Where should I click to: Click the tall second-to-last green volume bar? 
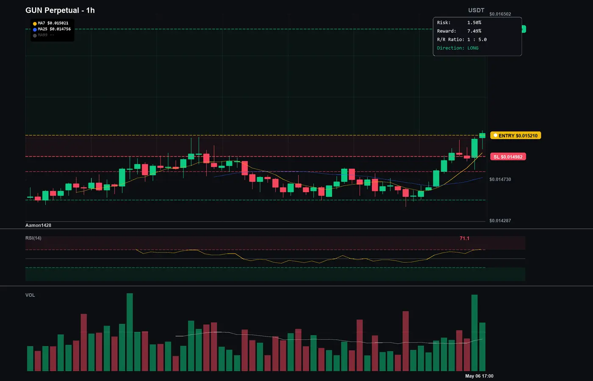pyautogui.click(x=474, y=333)
